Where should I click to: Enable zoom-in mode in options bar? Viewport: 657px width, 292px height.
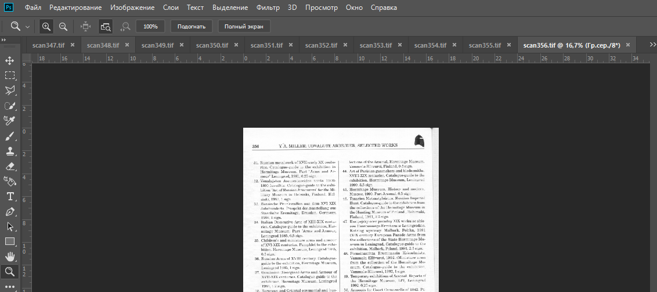coord(46,26)
